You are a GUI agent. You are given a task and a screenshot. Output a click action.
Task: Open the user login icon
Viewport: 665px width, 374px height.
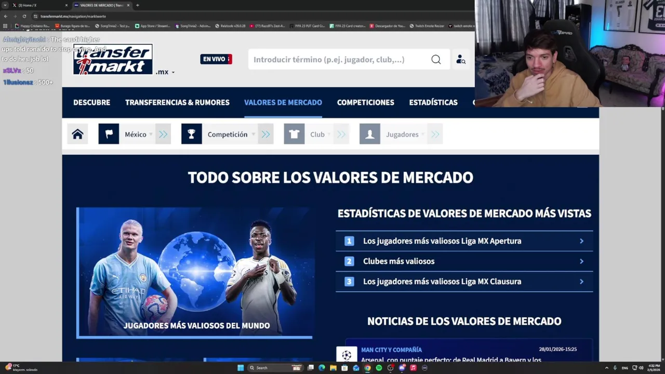[460, 59]
